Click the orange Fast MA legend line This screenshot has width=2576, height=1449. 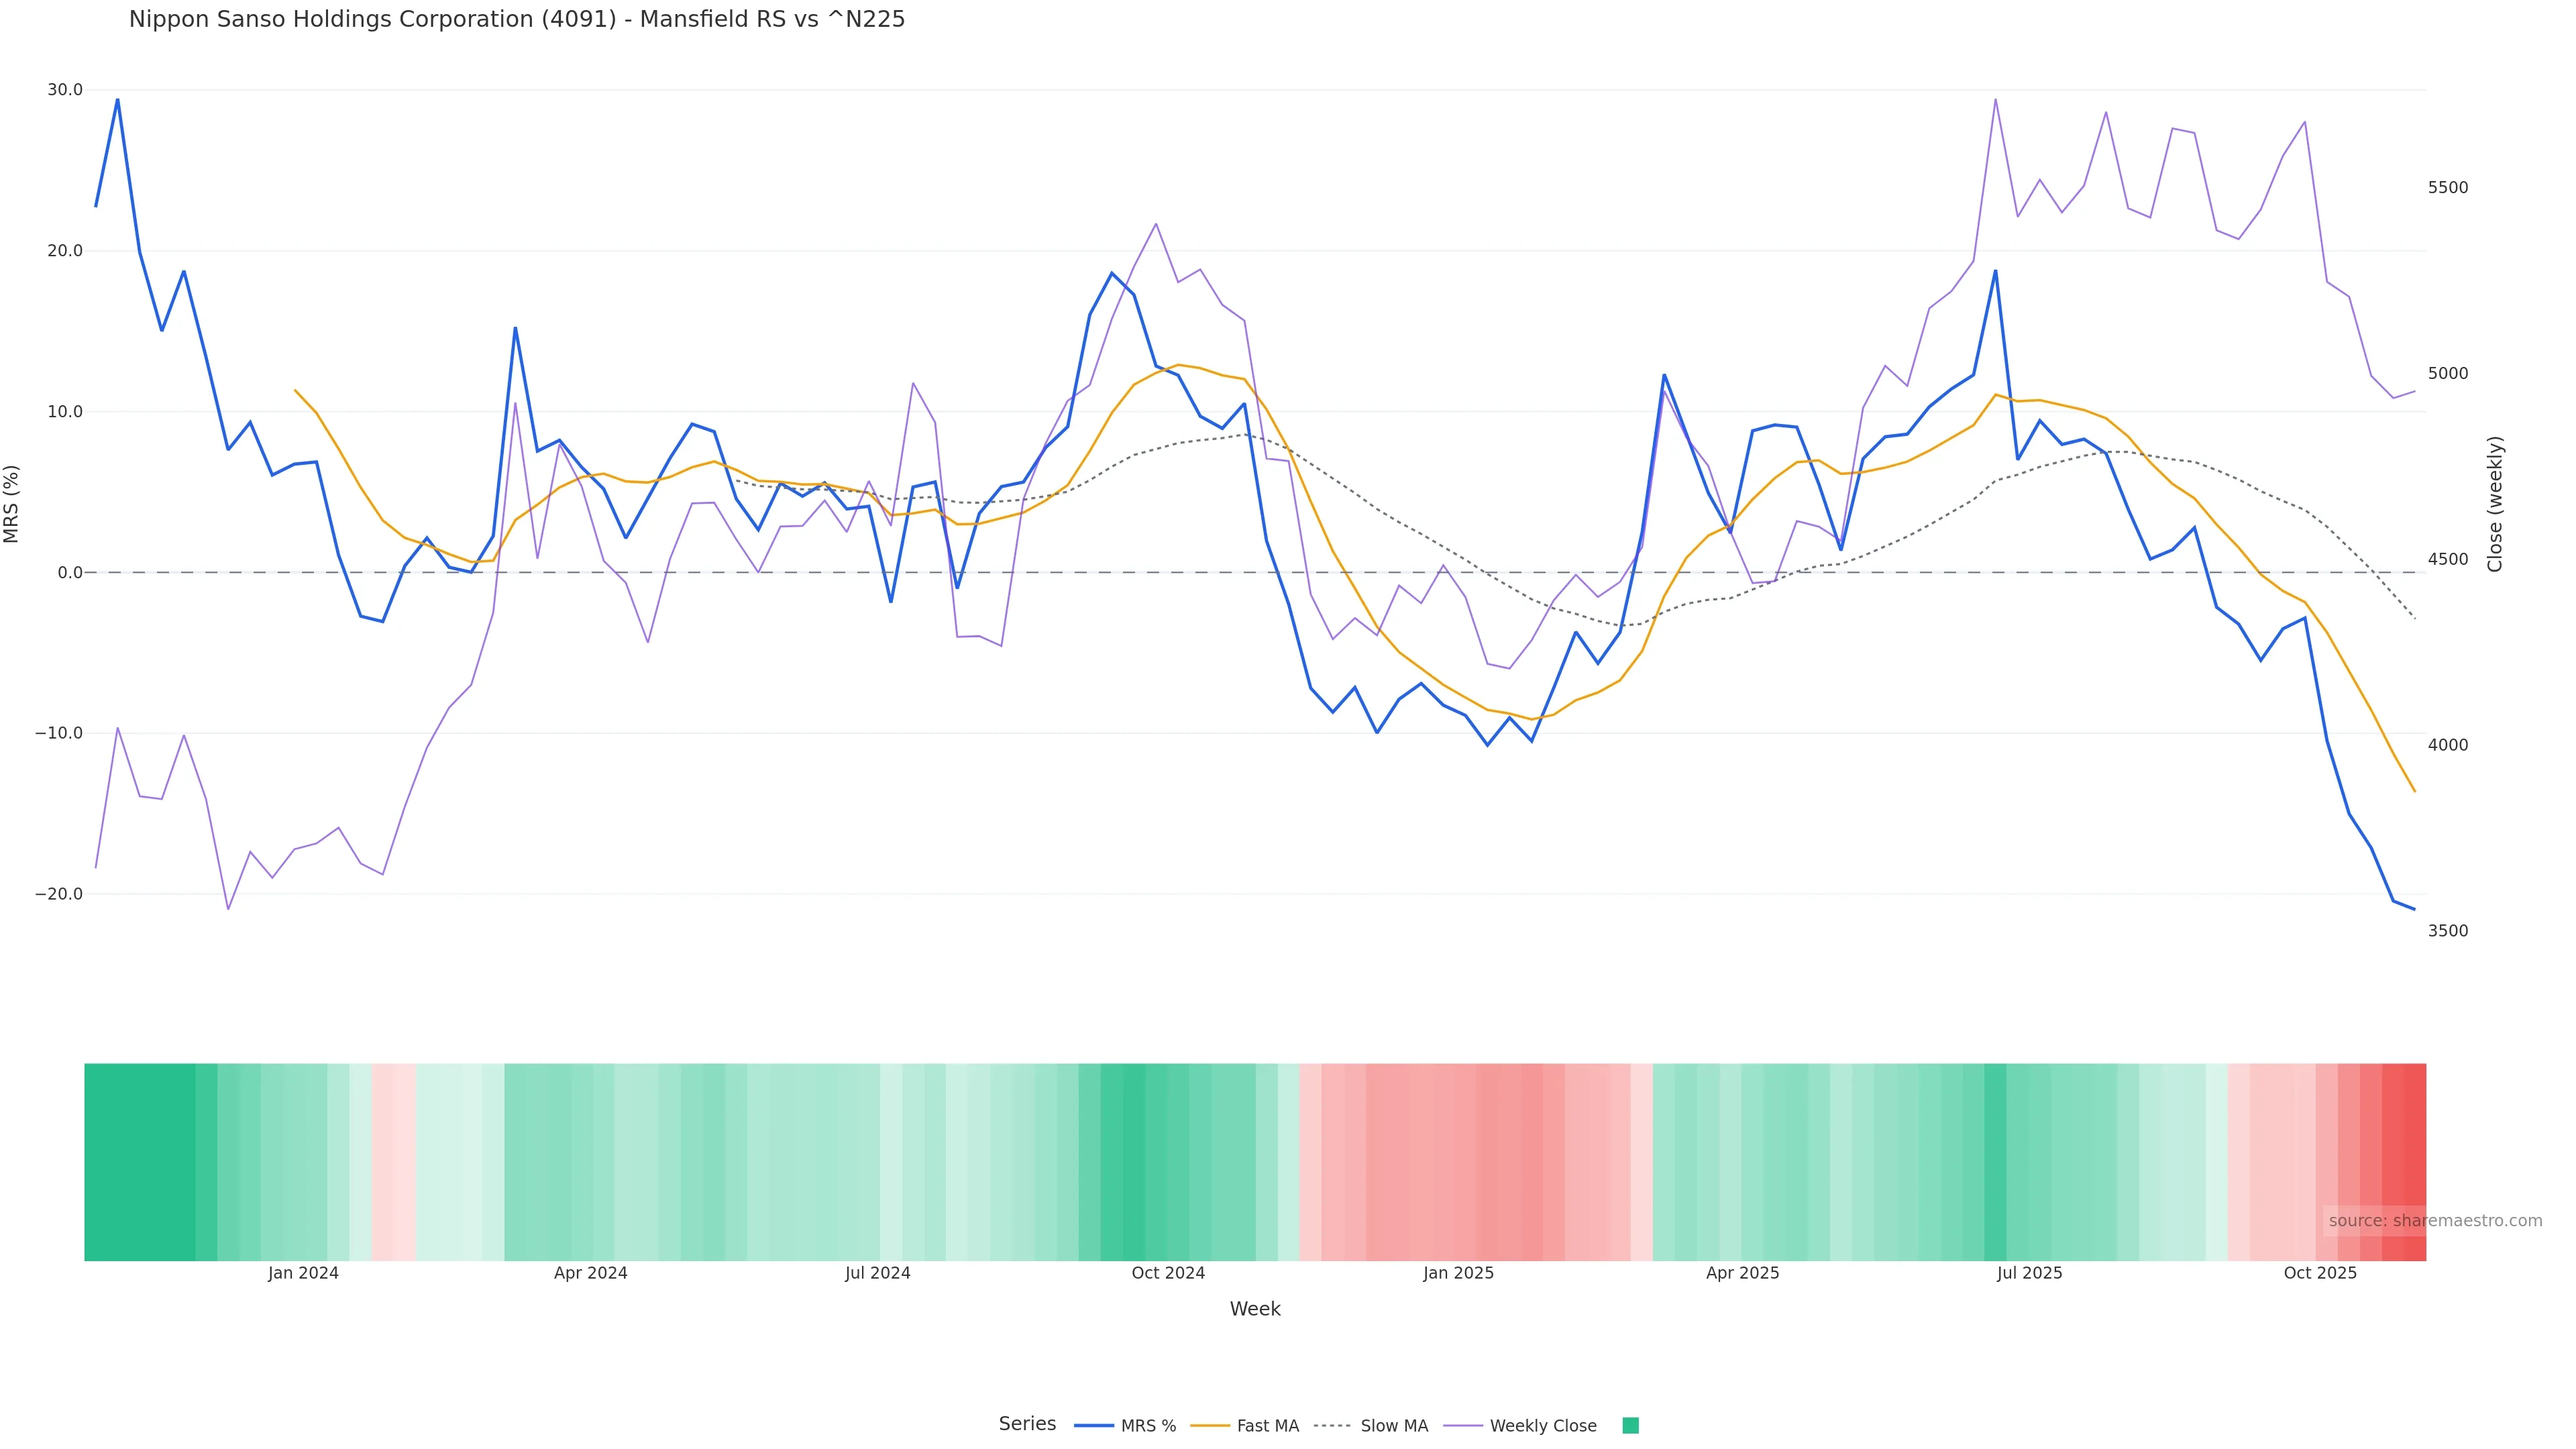pyautogui.click(x=1210, y=1426)
